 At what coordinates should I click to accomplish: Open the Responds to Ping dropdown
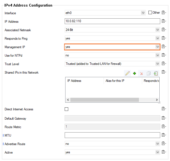(112, 38)
